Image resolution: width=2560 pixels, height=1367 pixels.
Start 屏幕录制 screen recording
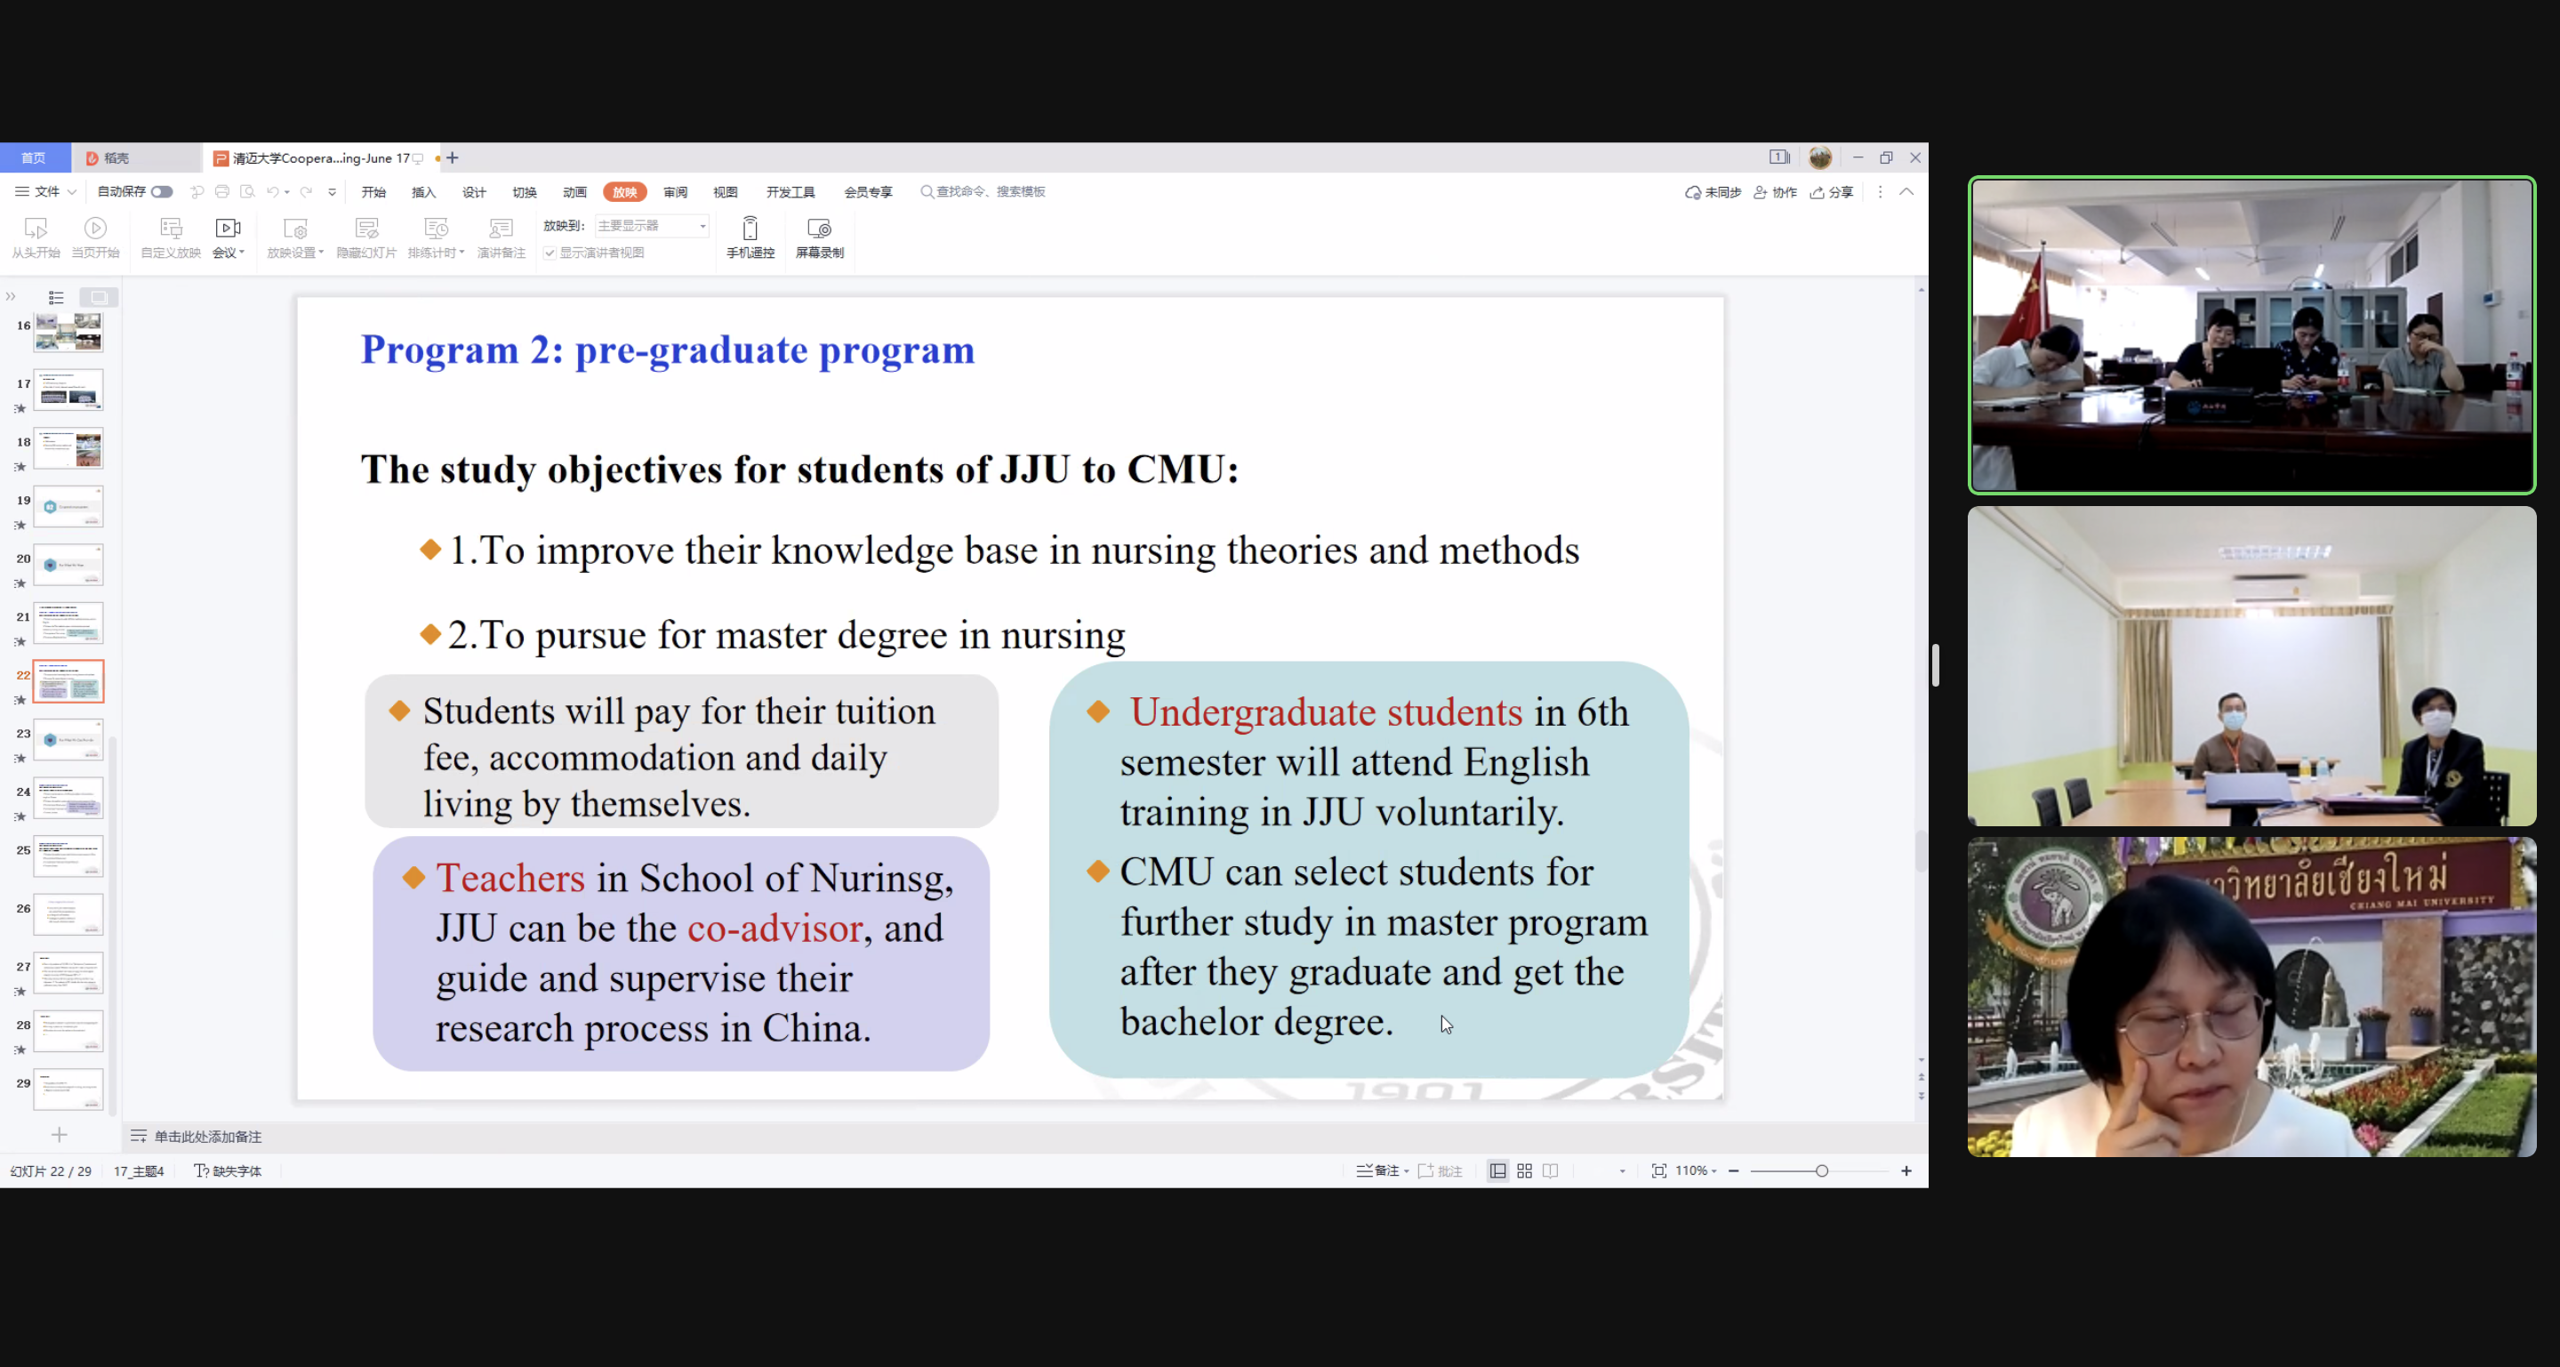(x=820, y=237)
